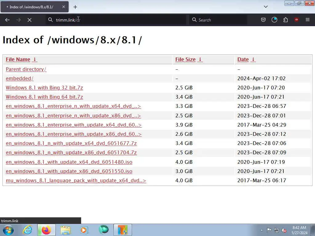
Task: Launch Internet Explorer from taskbar
Action: click(x=27, y=230)
